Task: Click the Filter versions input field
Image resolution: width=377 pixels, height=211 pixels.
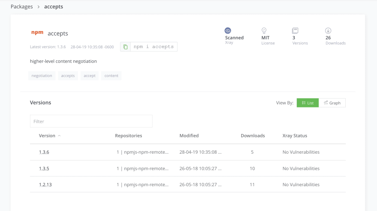Action: 91,121
